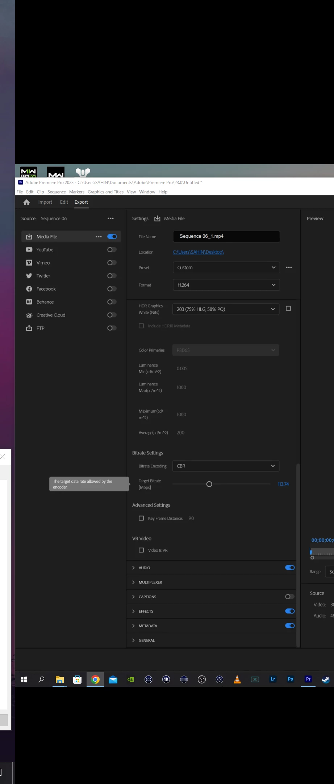Open the C:\Users\SAHIN\Desktop\ location link

(x=198, y=252)
